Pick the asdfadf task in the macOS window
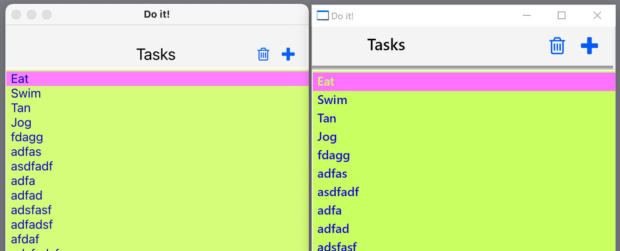 coord(32,166)
